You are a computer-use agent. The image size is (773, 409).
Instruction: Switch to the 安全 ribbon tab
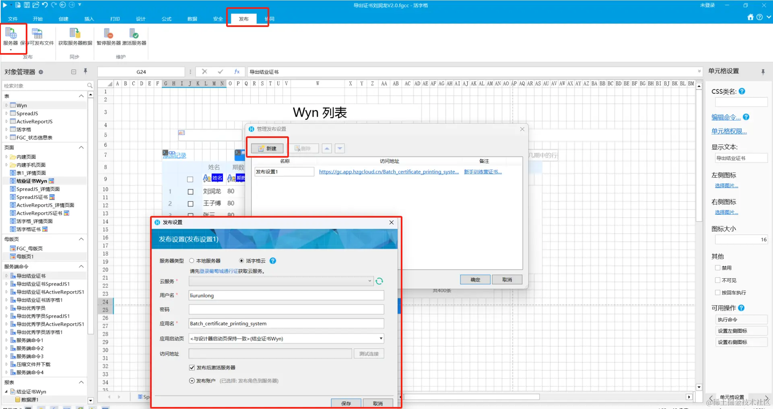[218, 19]
